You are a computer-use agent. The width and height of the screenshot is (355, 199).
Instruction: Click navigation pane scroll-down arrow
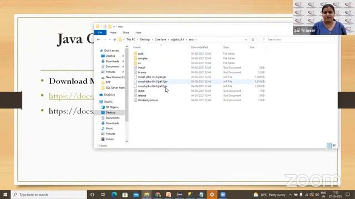(x=127, y=142)
